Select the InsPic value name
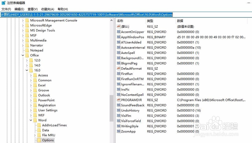The image size is (252, 143). click(x=125, y=89)
